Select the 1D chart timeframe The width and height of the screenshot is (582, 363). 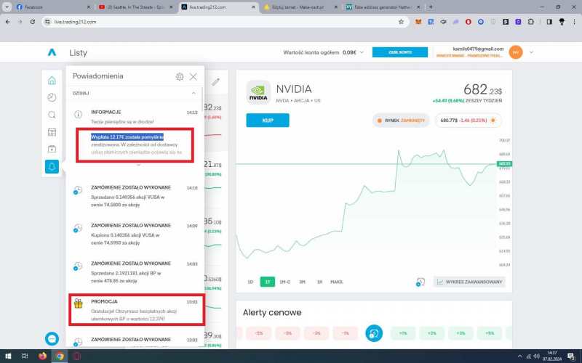tap(250, 282)
